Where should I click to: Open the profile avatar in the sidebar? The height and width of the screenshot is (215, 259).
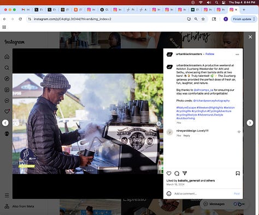click(7, 133)
